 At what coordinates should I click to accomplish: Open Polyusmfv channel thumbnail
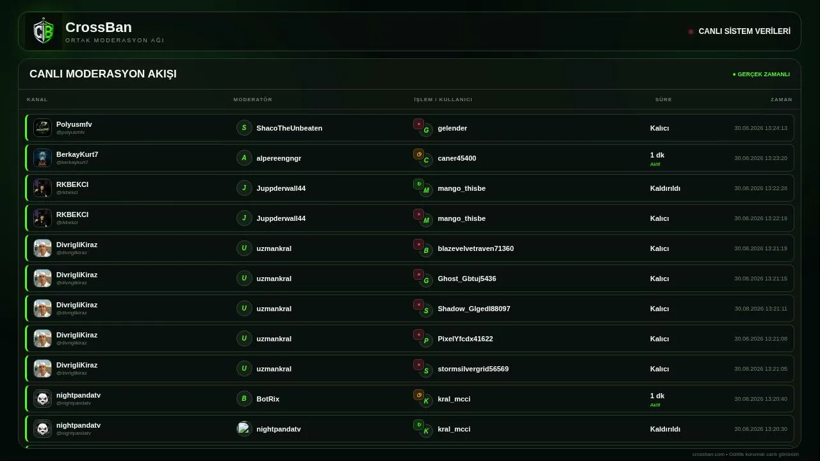tap(42, 128)
